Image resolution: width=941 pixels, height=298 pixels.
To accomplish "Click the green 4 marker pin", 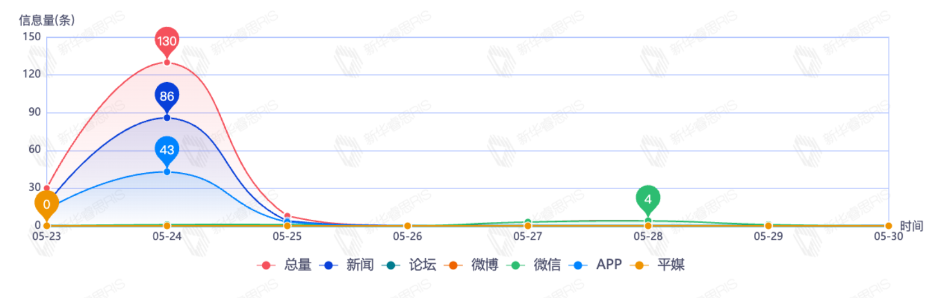I will tap(648, 199).
